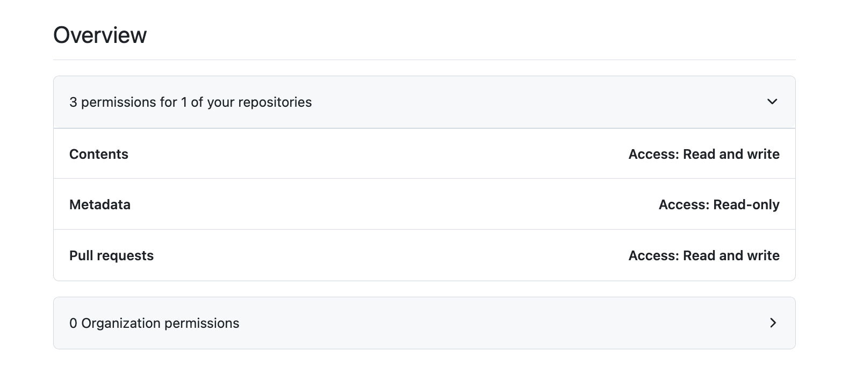
Task: Click the Contents label
Action: point(99,154)
